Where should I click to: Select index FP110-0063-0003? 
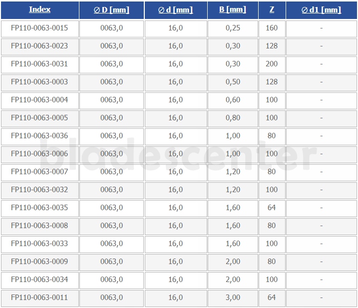coord(39,82)
